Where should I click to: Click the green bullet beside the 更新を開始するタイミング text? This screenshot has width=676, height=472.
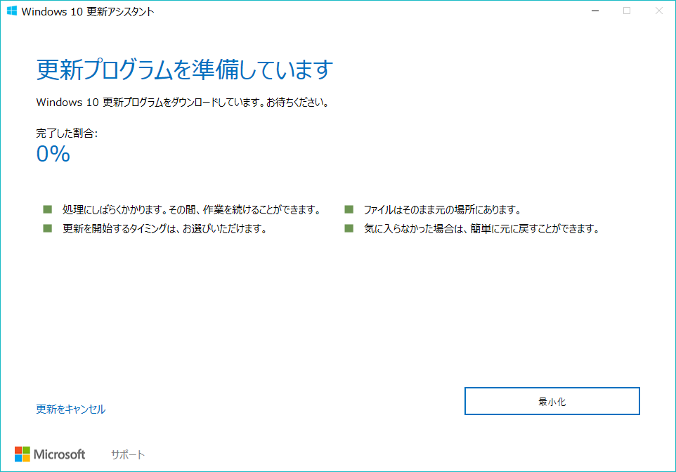coord(48,228)
